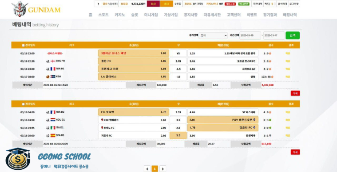Go to the 경기결과 menu
The width and height of the screenshot is (337, 172).
click(270, 15)
